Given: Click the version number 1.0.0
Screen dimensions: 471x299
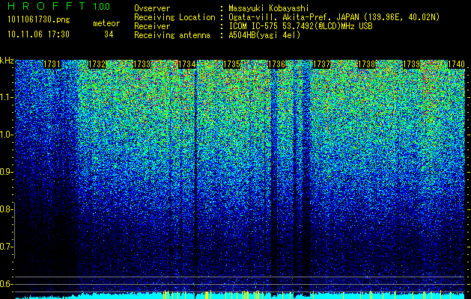Looking at the screenshot, I should 102,7.
